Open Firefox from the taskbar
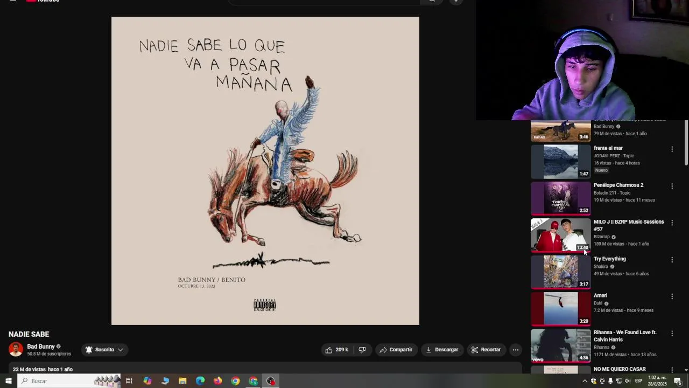This screenshot has height=388, width=689. [217, 381]
